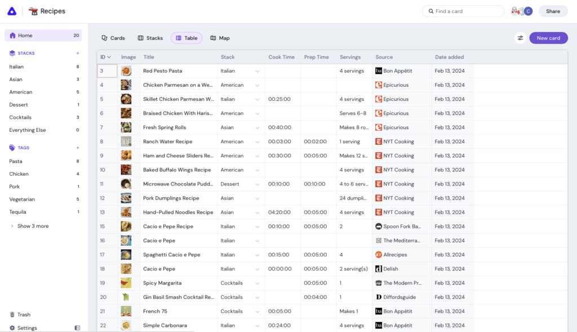Select the Table view tab

point(186,38)
